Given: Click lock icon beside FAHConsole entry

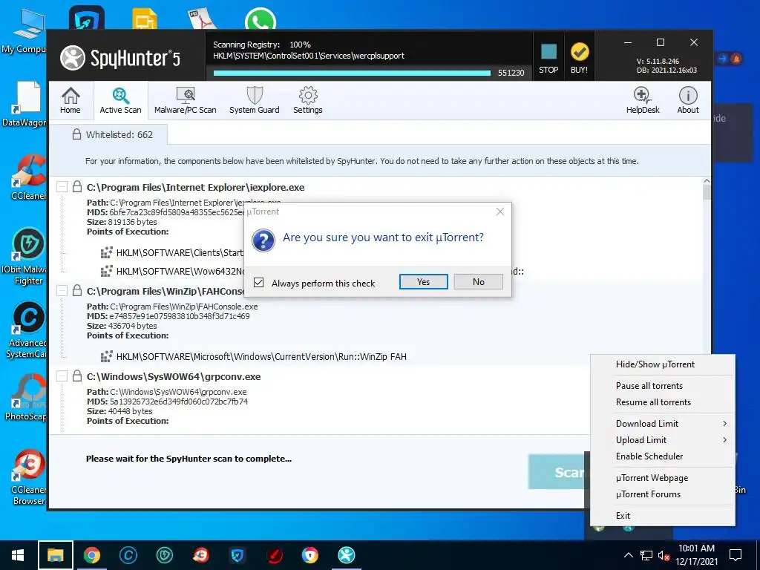Looking at the screenshot, I should (x=76, y=290).
